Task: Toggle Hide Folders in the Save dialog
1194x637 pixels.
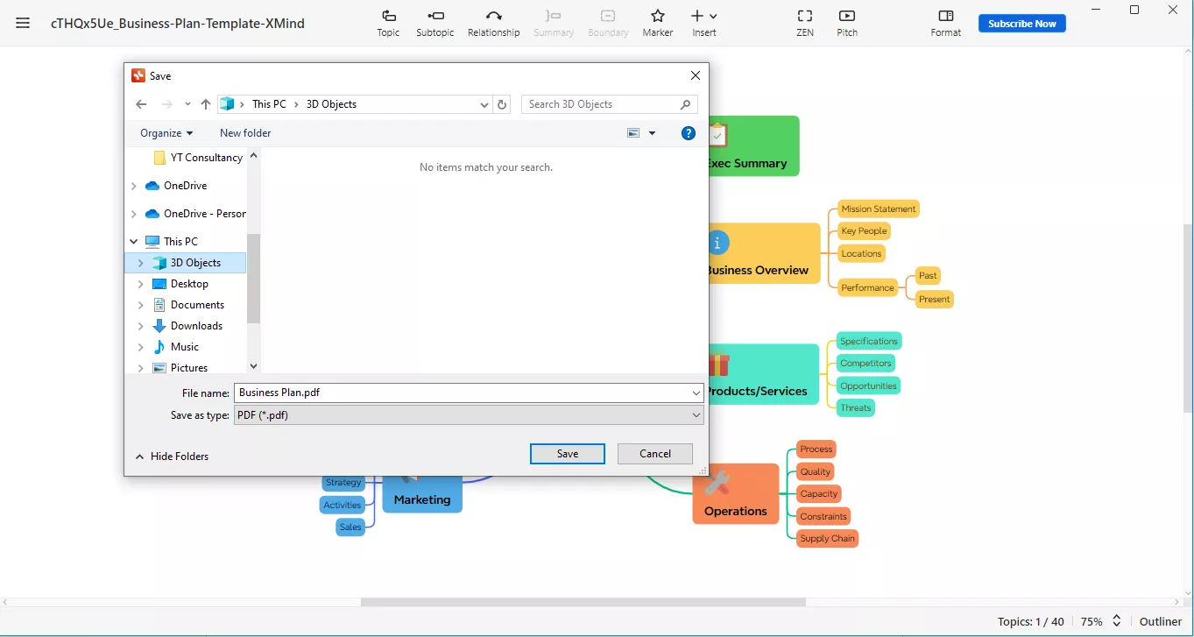Action: (172, 456)
